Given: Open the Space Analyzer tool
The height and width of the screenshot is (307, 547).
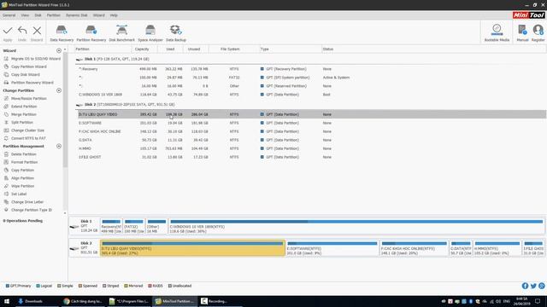Looking at the screenshot, I should tap(150, 33).
